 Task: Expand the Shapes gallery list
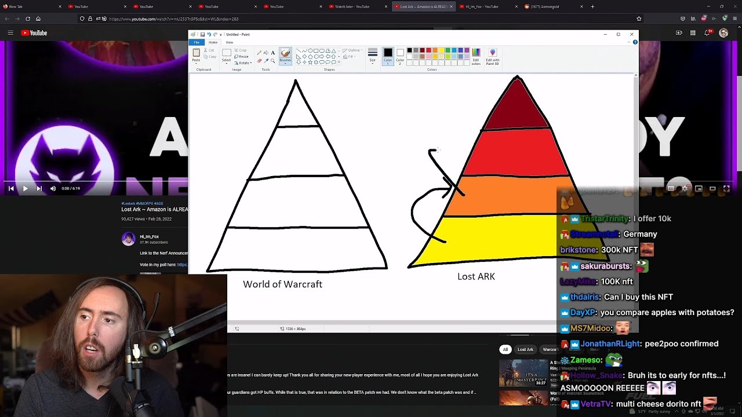339,62
